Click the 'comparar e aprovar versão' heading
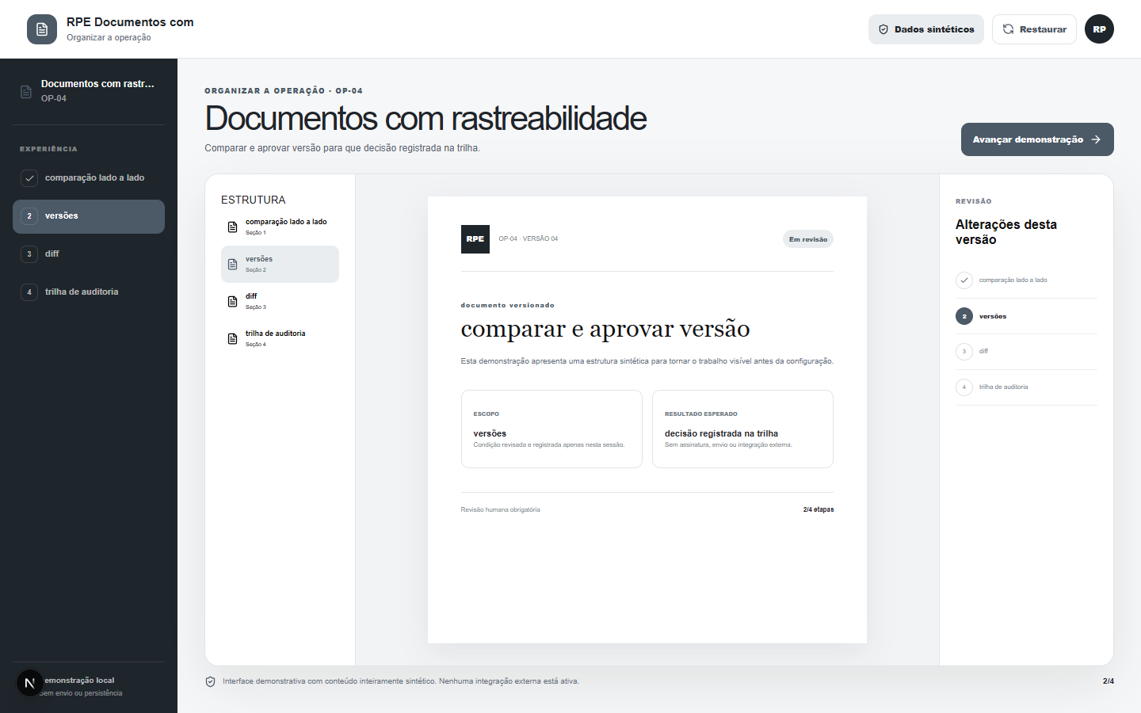Viewport: 1141px width, 713px height. click(605, 329)
